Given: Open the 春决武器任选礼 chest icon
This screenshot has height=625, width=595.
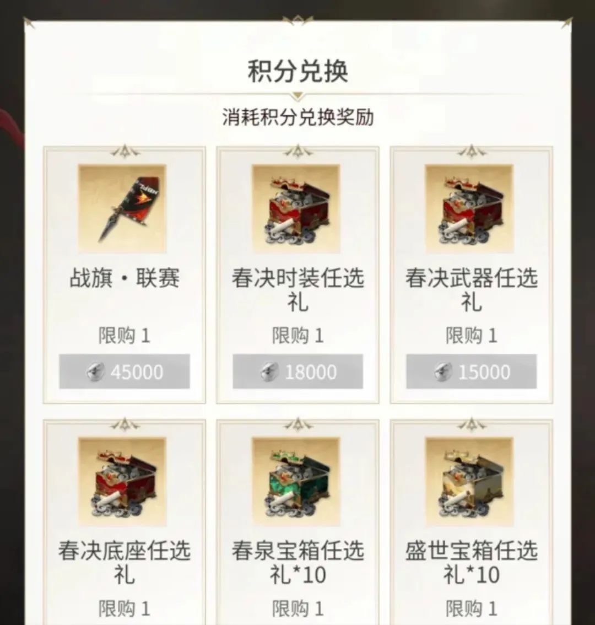Looking at the screenshot, I should click(x=469, y=208).
